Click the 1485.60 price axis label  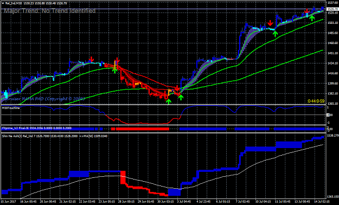click(x=333, y=33)
